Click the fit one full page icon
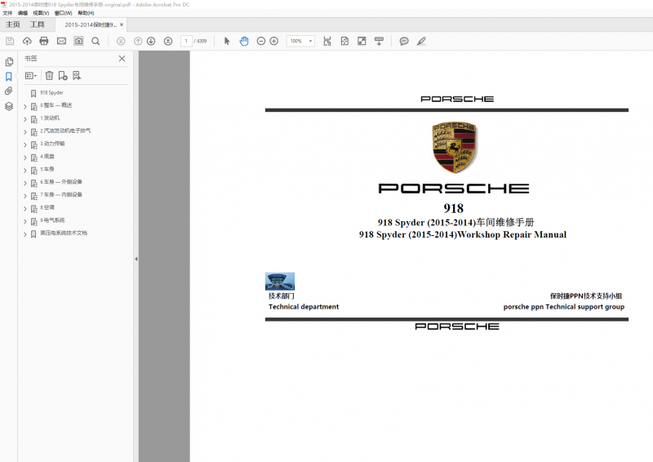This screenshot has height=462, width=653. 344,41
